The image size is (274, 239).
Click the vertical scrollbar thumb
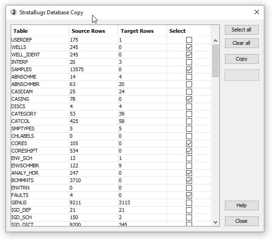pos(215,61)
